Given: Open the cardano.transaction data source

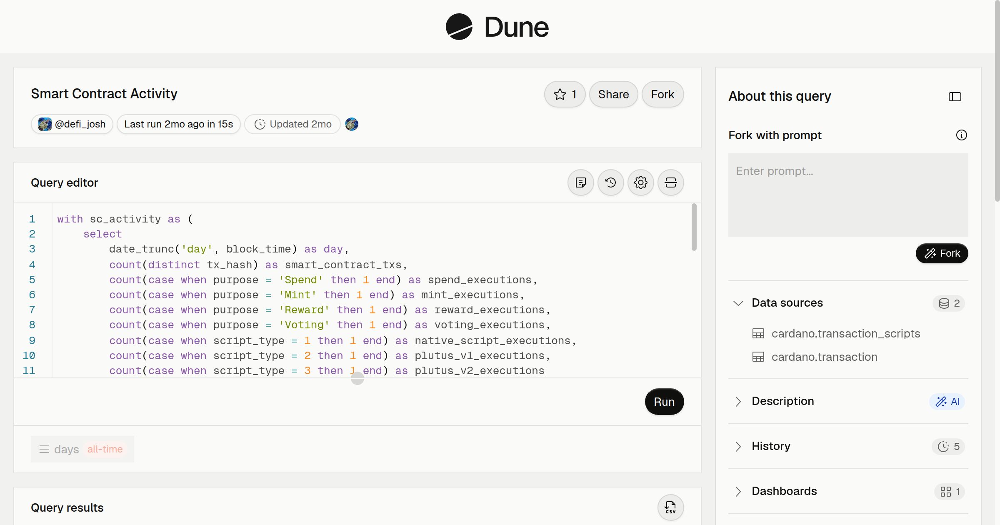Looking at the screenshot, I should click(824, 357).
